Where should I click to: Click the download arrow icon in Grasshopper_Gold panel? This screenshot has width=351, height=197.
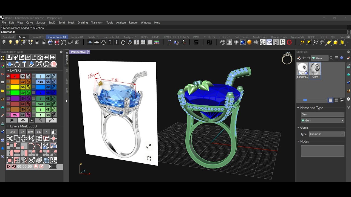click(x=9, y=57)
